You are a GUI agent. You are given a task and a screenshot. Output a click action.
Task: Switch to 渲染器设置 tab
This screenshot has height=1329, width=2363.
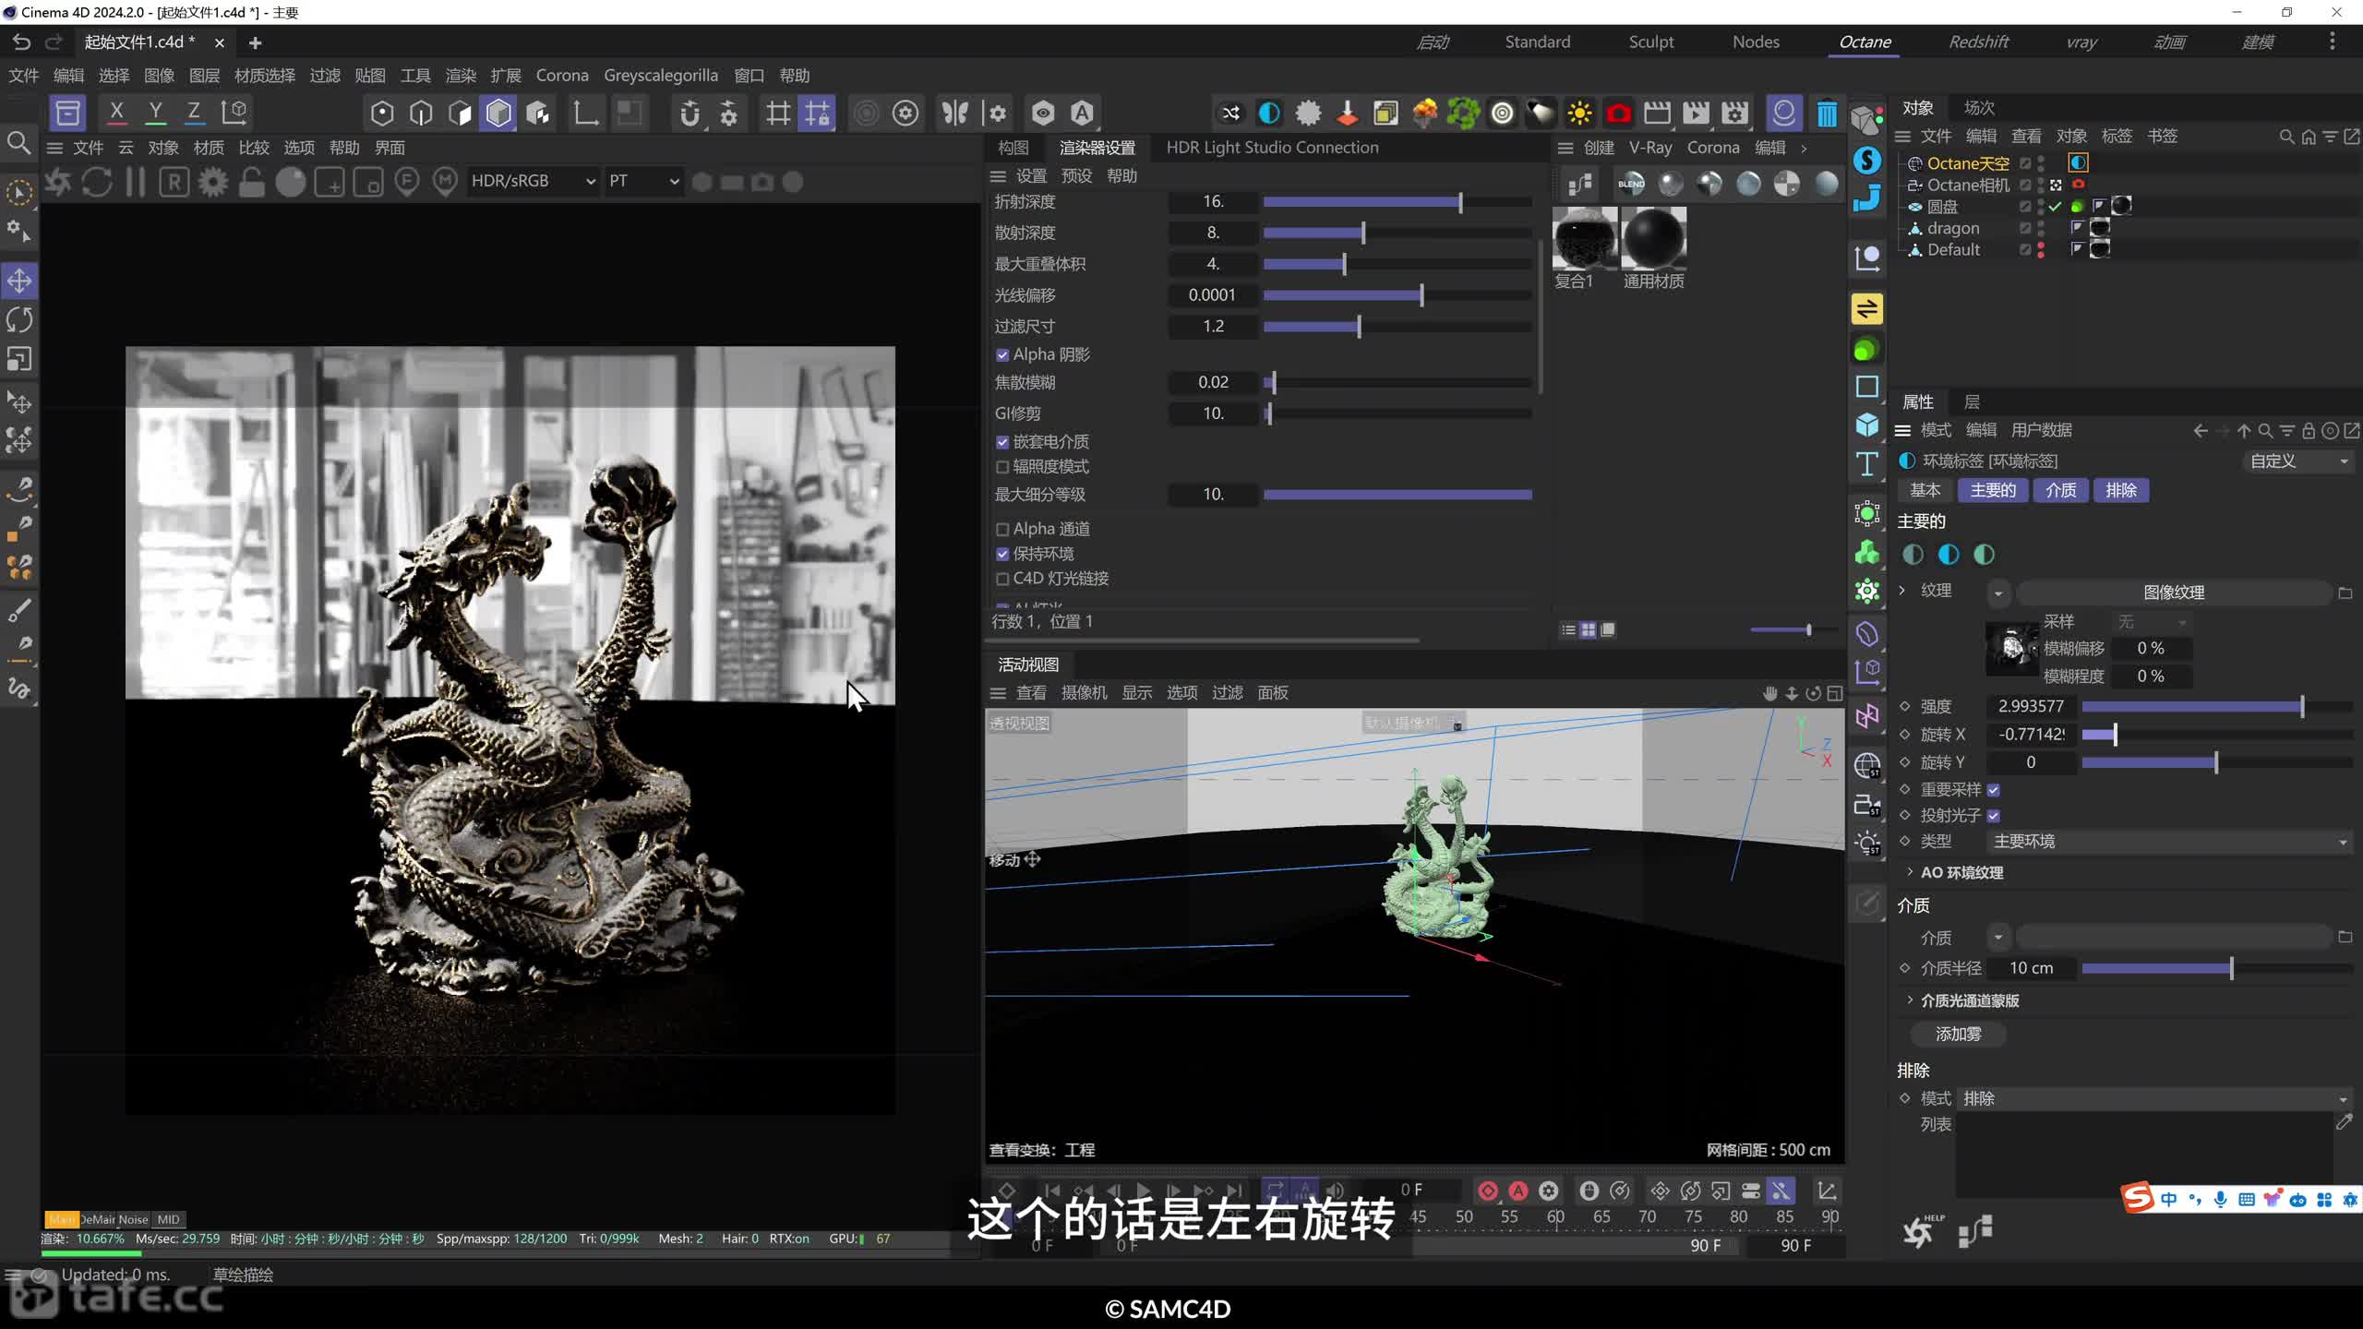click(1097, 148)
